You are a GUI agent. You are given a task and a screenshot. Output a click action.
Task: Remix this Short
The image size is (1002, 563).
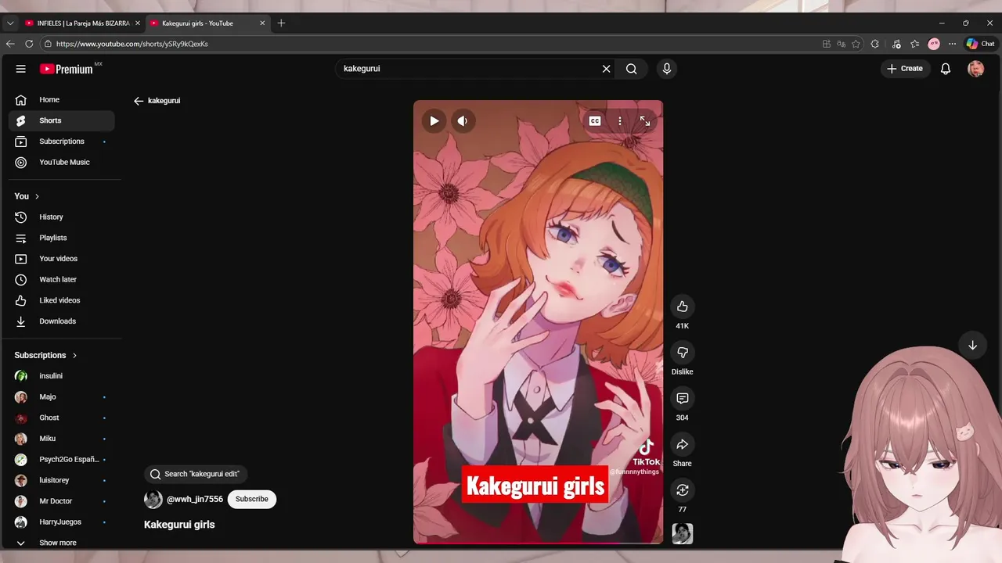tap(683, 489)
